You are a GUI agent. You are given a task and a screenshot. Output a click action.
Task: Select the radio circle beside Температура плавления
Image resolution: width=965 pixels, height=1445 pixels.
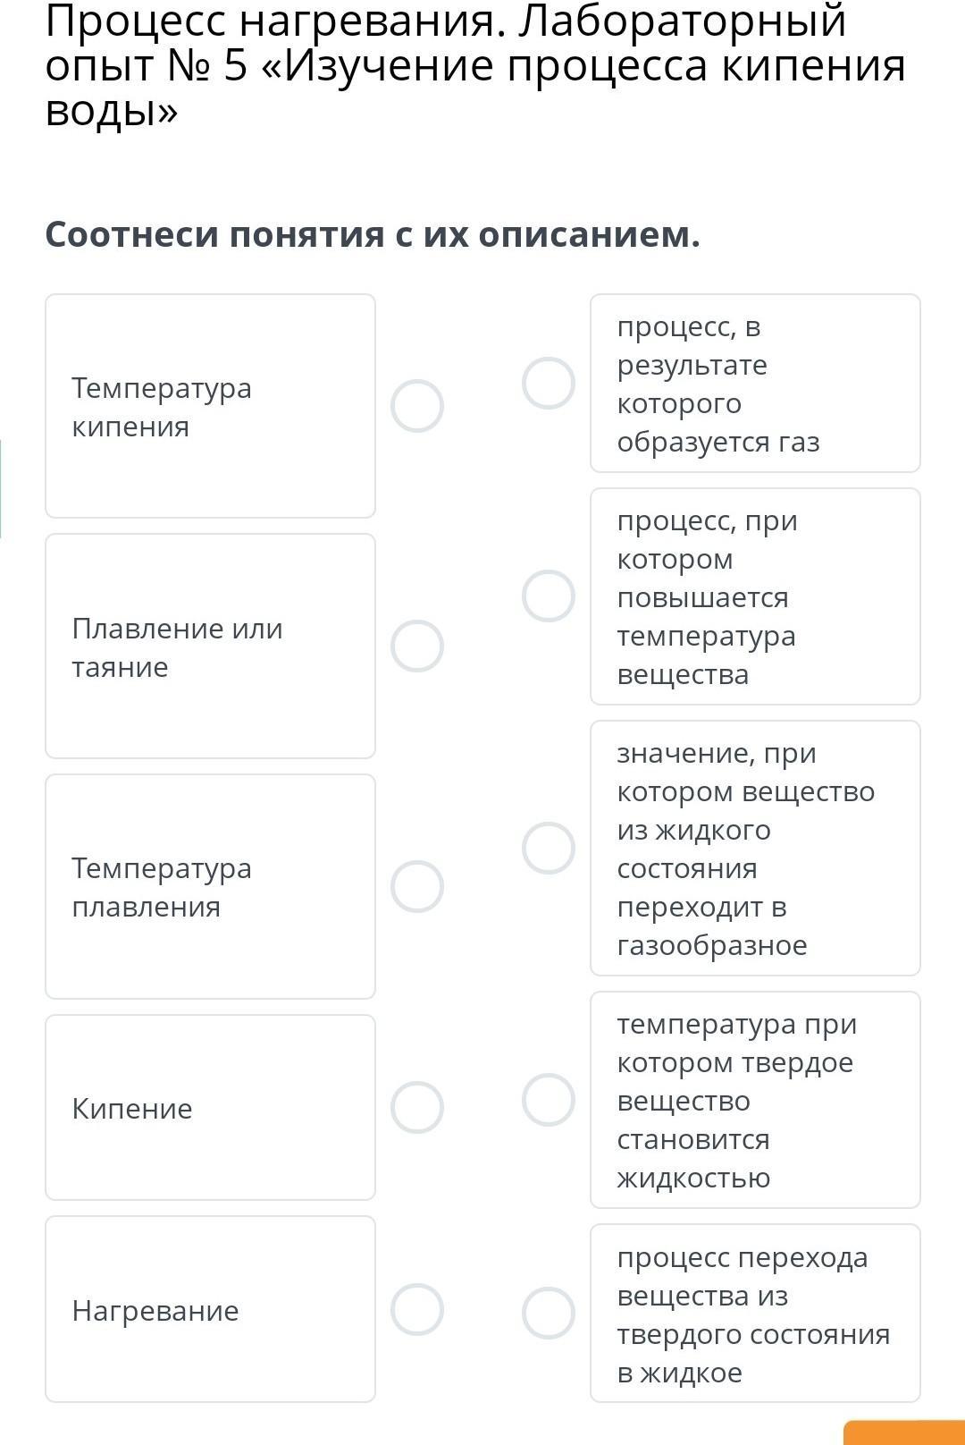pos(417,886)
